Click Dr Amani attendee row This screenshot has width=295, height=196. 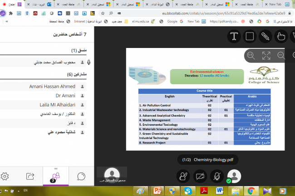pos(43,96)
